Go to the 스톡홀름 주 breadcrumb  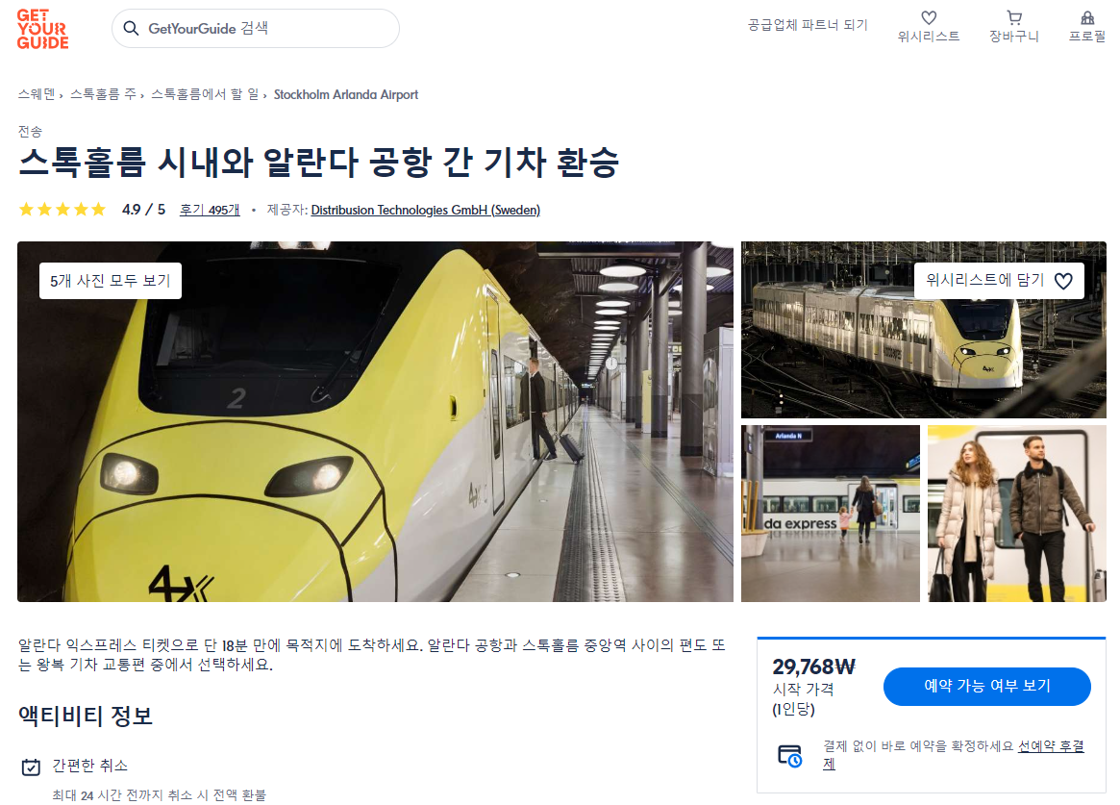(103, 94)
